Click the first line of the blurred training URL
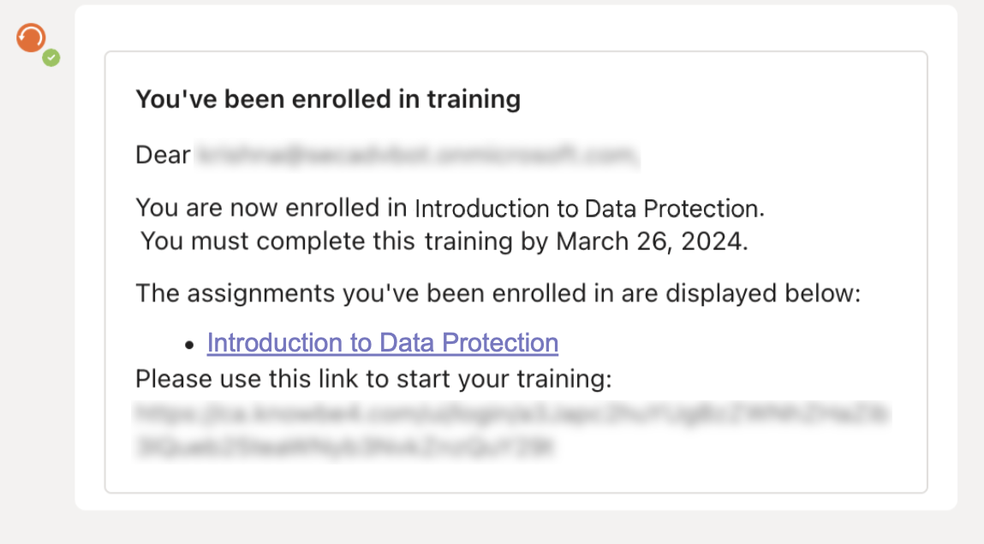 512,414
